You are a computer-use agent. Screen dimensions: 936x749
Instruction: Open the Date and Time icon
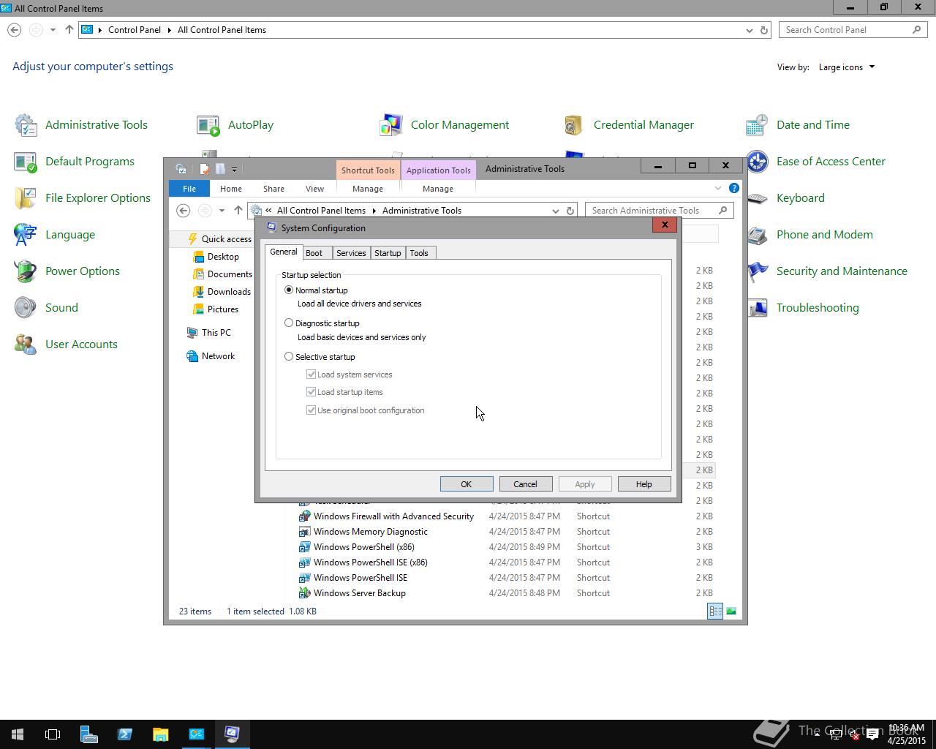pyautogui.click(x=757, y=125)
